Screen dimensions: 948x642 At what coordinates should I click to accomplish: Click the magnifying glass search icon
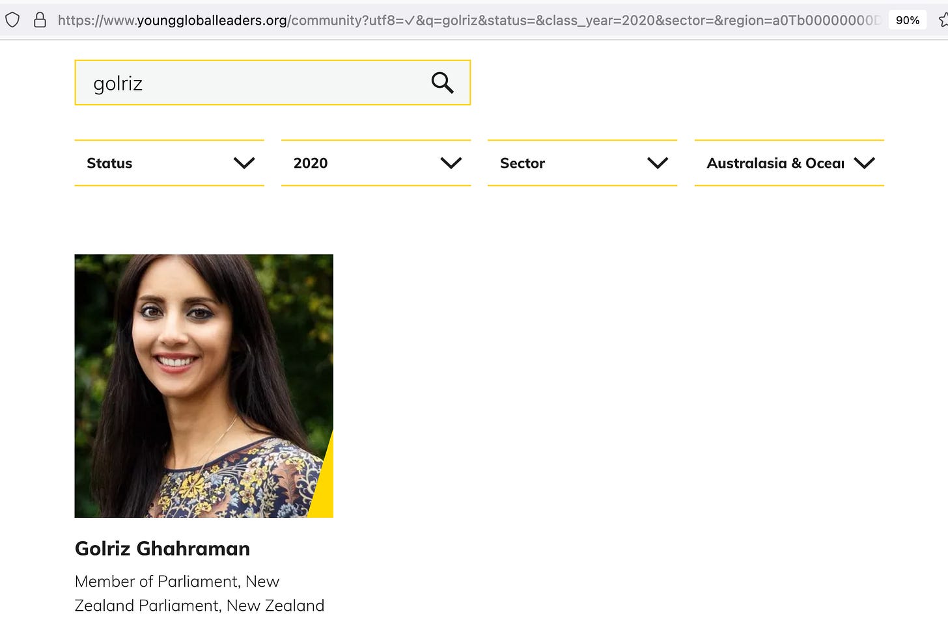pyautogui.click(x=442, y=83)
